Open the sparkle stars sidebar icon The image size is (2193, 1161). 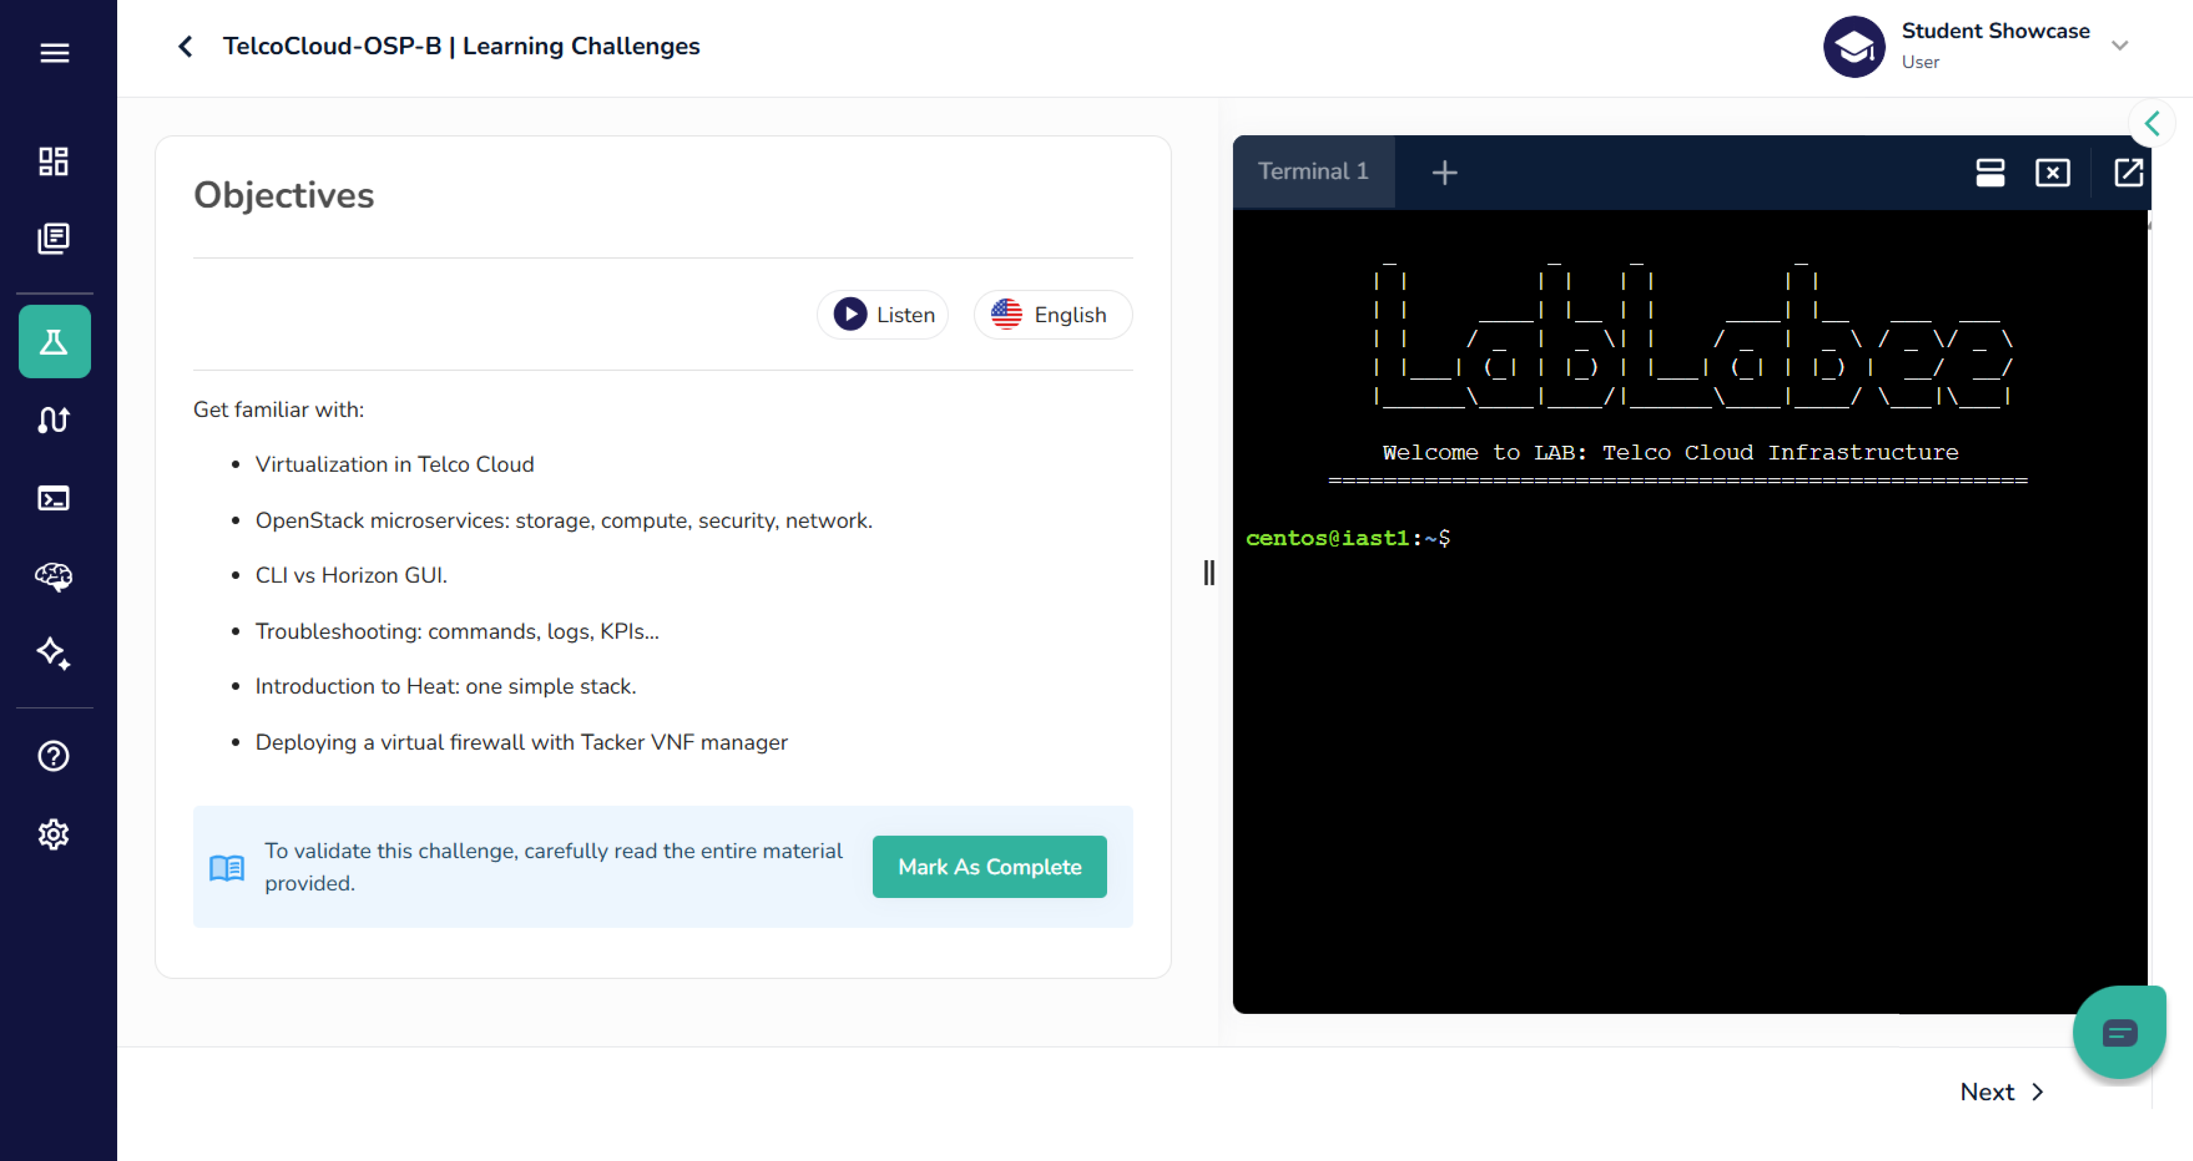54,653
